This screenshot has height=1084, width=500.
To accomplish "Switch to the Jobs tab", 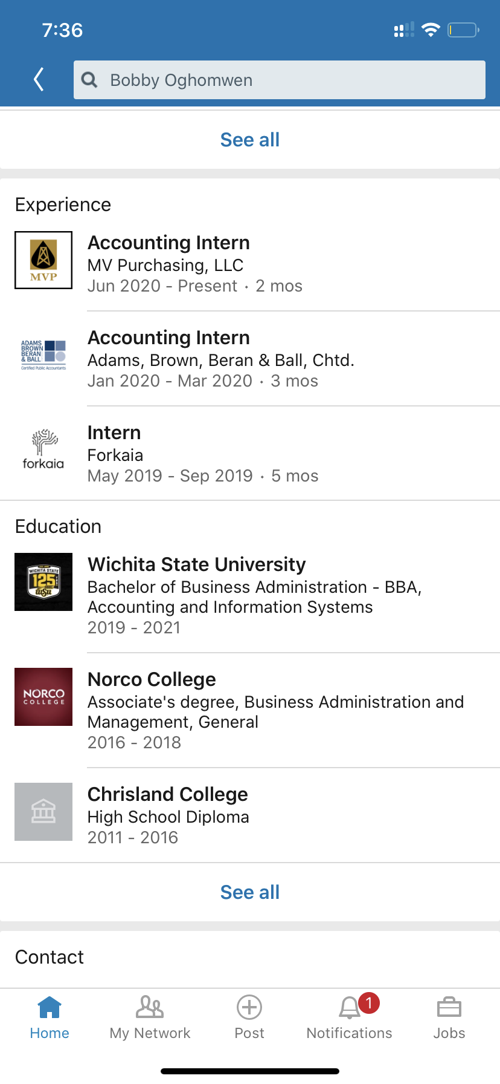I will [x=449, y=1017].
